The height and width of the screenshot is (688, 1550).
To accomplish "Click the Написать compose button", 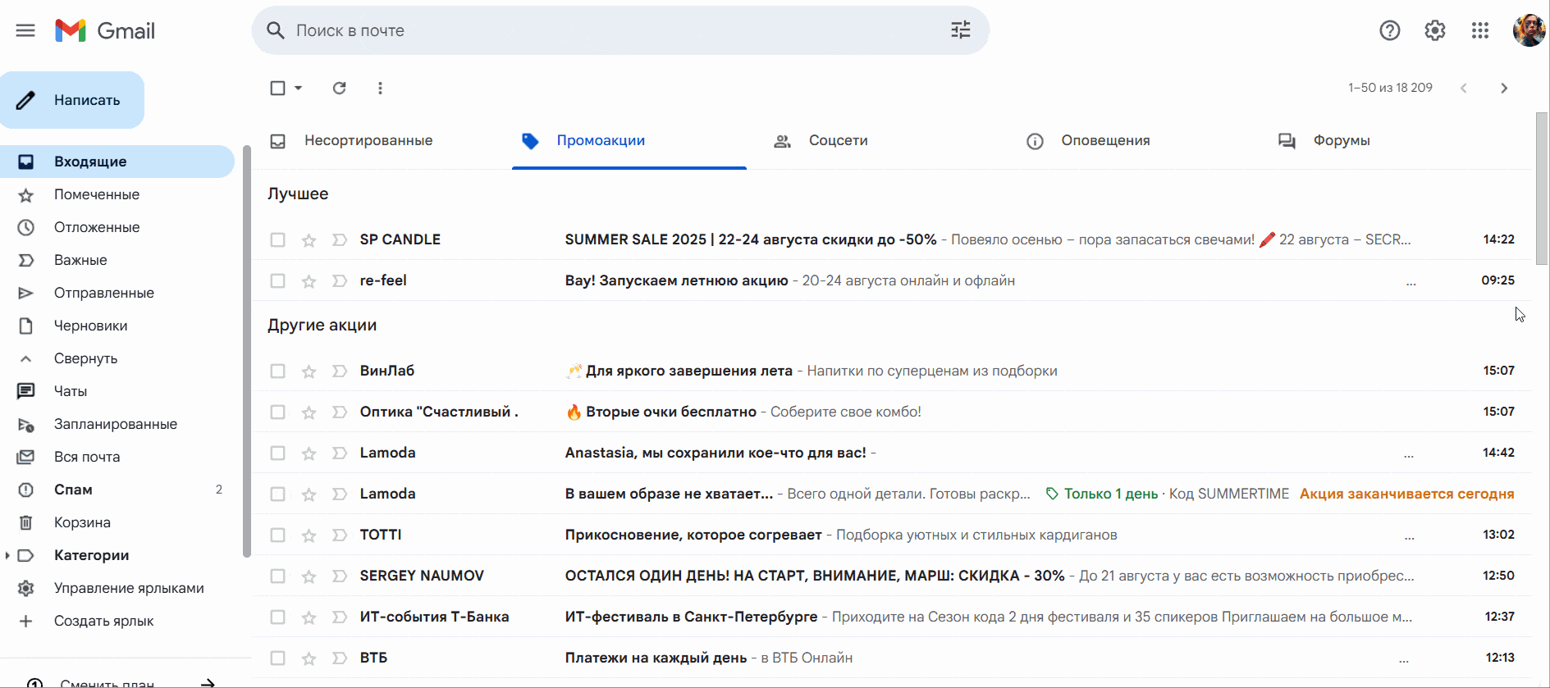I will tap(73, 100).
